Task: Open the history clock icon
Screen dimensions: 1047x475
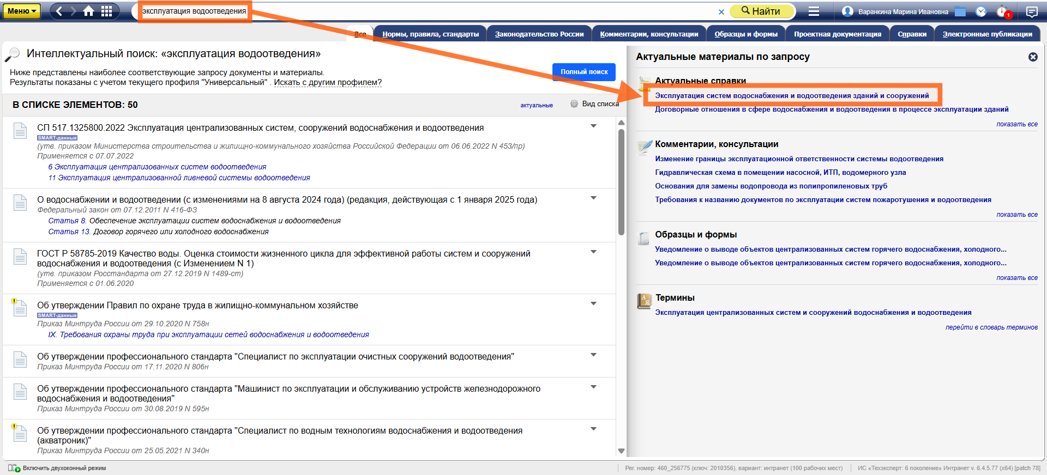Action: pos(981,11)
